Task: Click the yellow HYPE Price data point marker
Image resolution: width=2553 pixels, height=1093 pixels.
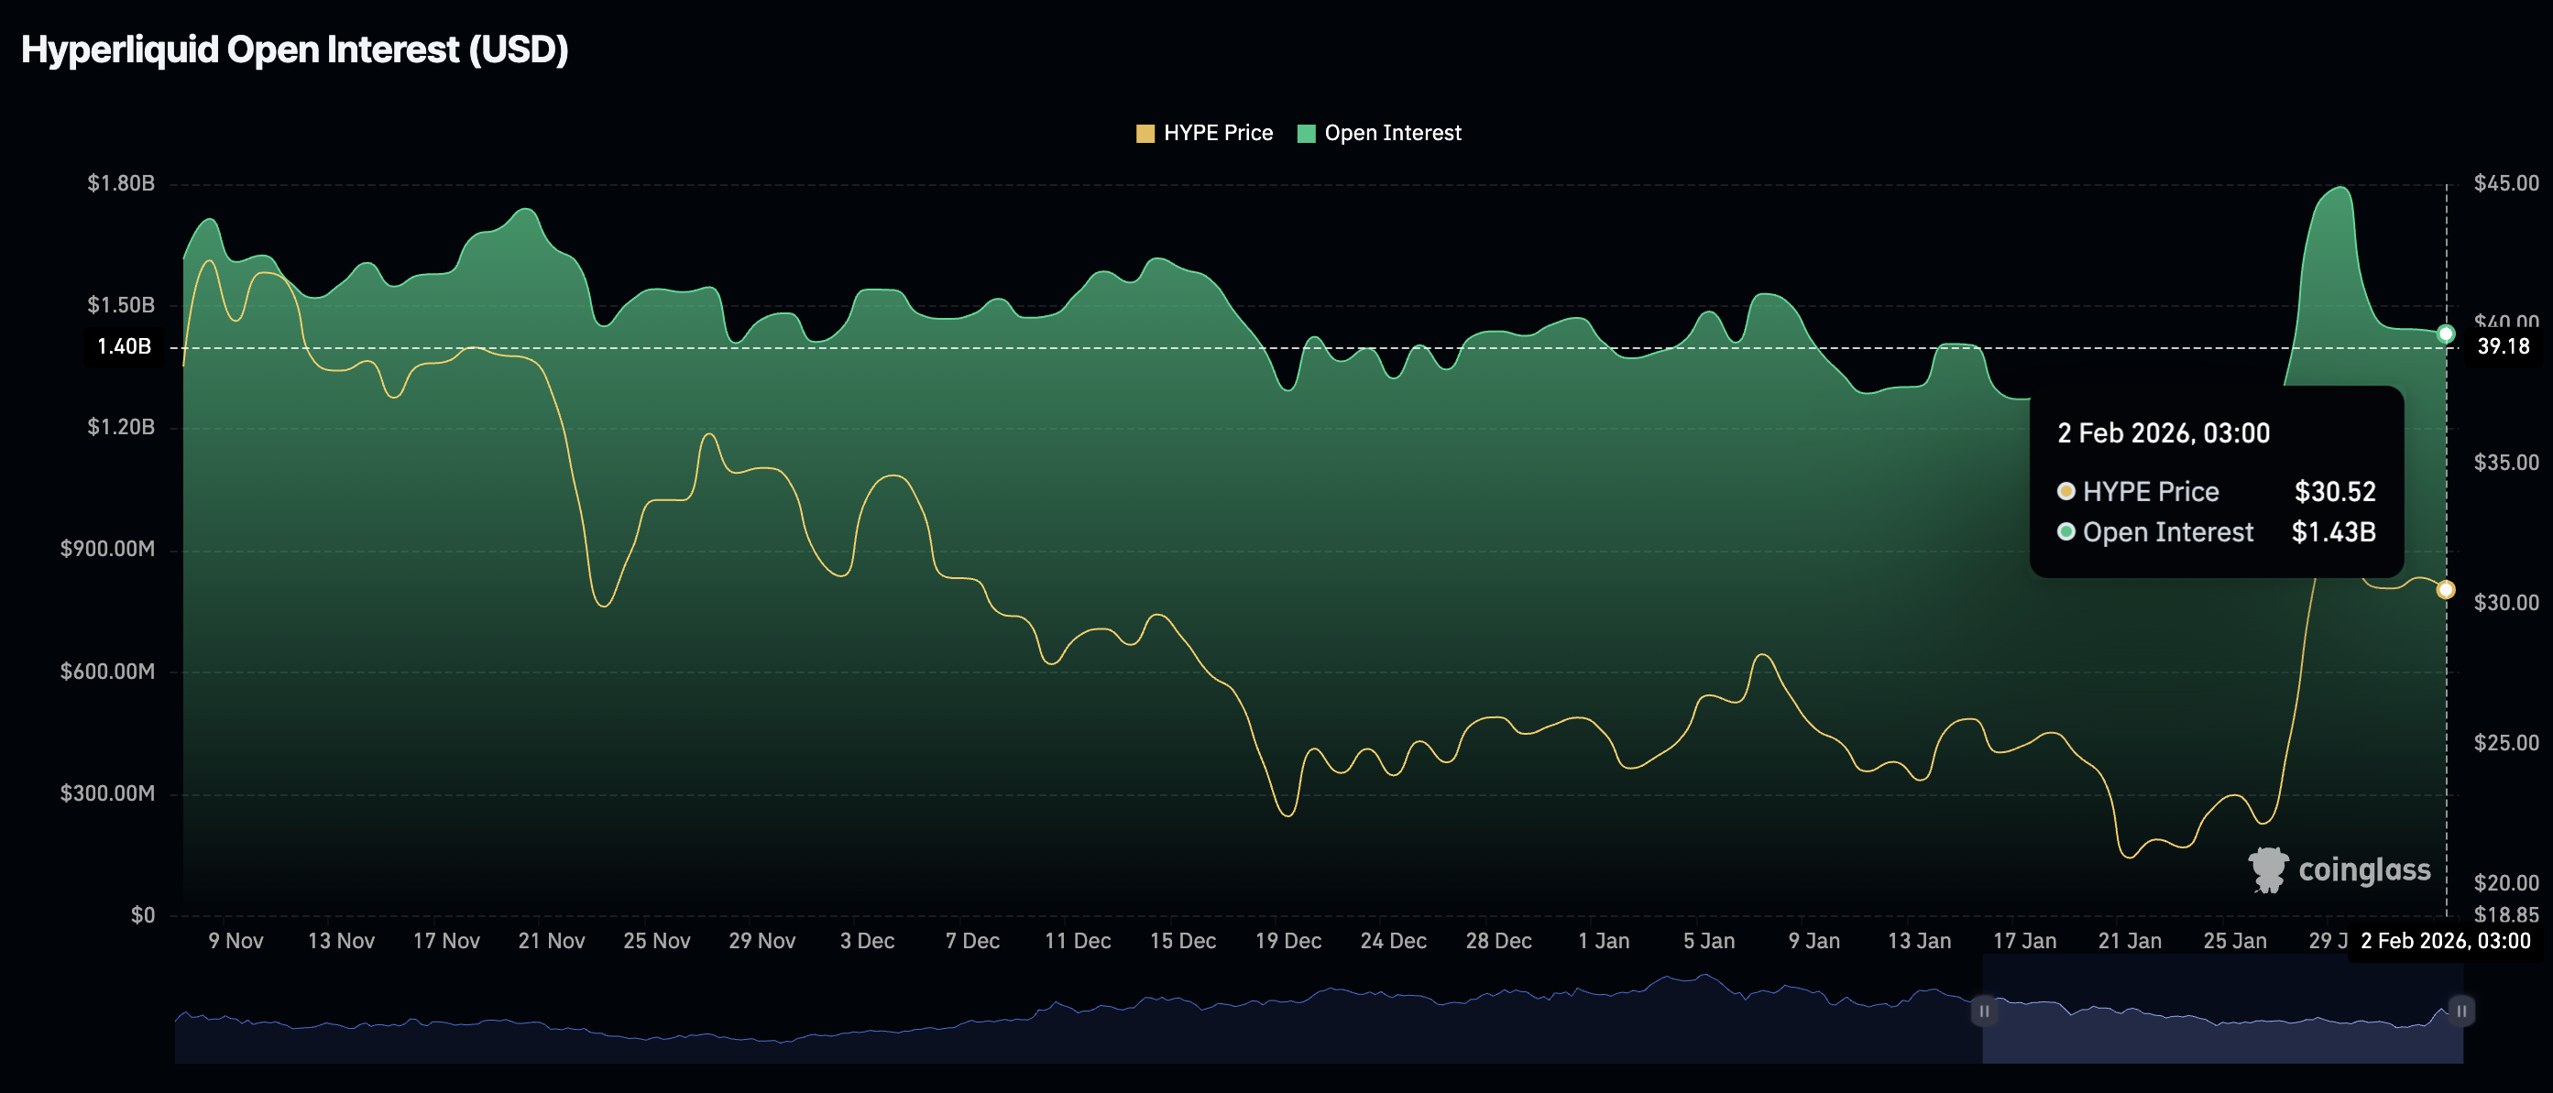Action: [x=2446, y=590]
